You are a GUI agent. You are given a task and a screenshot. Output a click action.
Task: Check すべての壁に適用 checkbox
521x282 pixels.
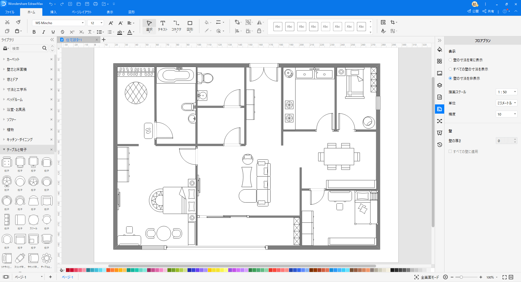(450, 151)
